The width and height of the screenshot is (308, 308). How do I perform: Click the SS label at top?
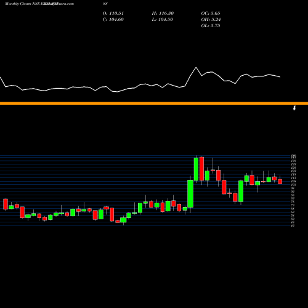pos(105,4)
